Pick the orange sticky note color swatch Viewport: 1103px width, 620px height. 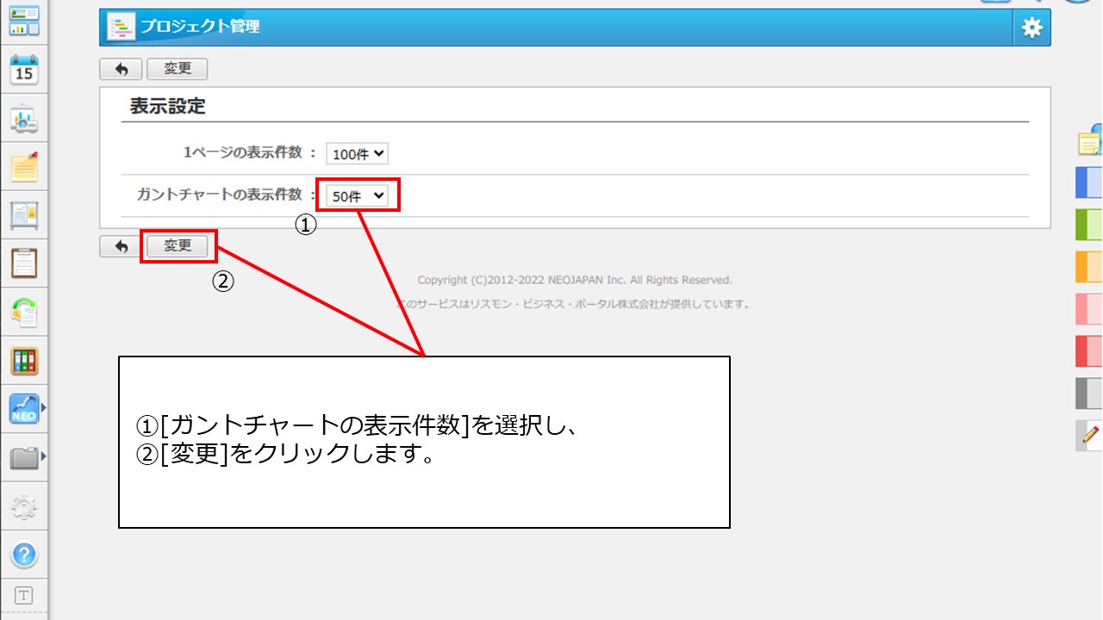[x=1089, y=267]
